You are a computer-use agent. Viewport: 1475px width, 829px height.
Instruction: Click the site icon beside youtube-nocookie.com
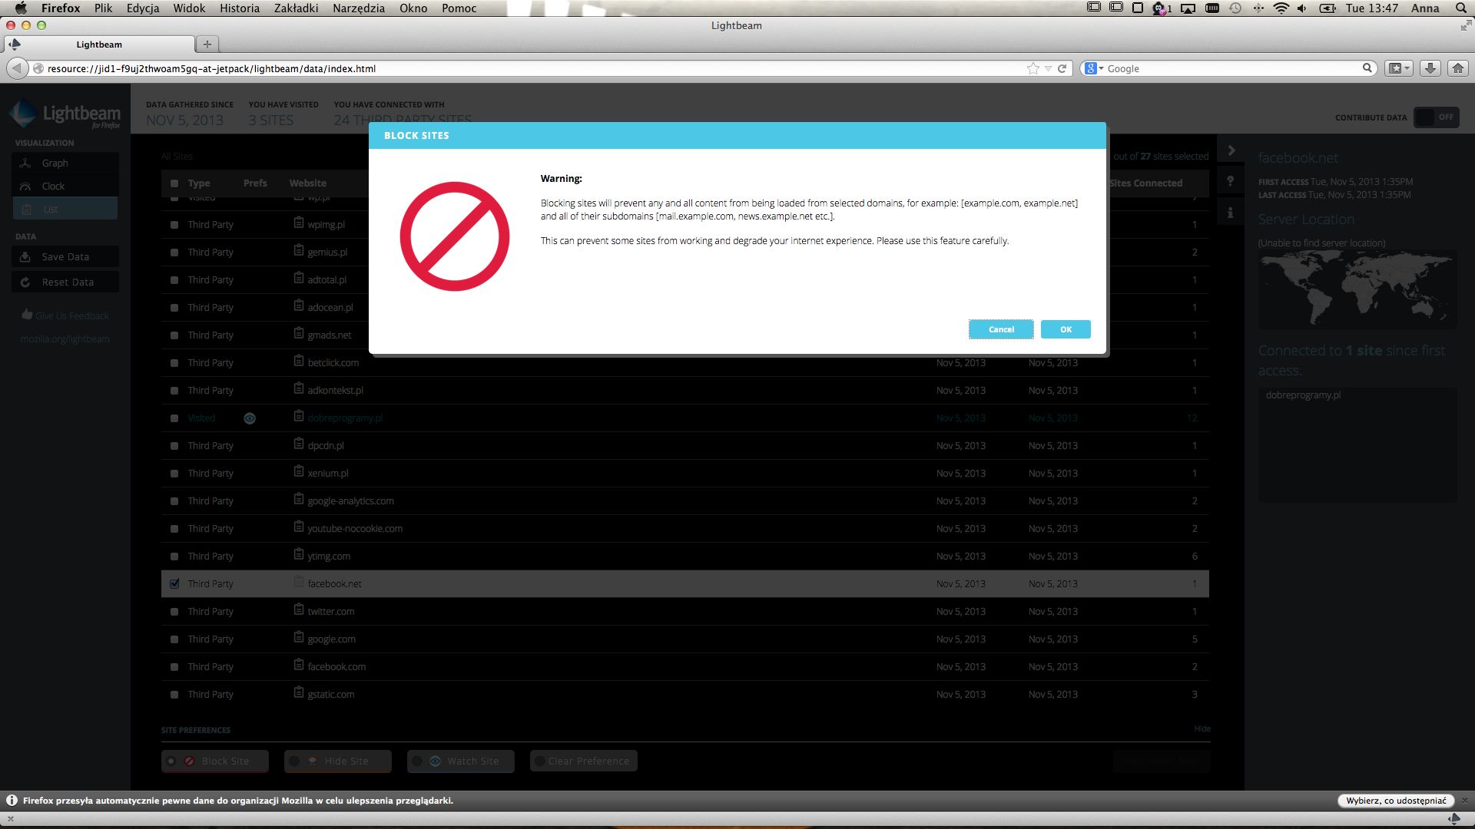coord(299,527)
